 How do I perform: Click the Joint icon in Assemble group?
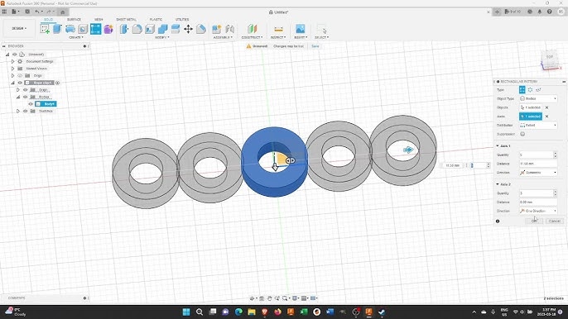tap(229, 29)
